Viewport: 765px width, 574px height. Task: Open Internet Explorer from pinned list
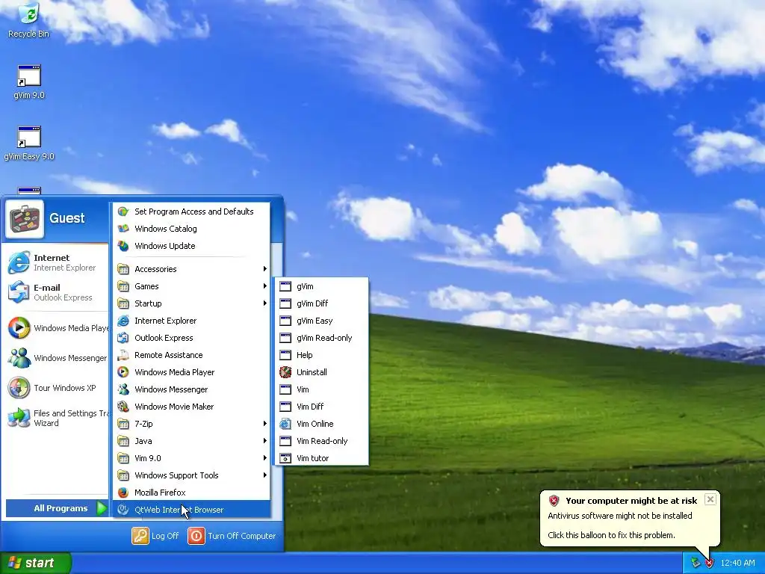55,262
